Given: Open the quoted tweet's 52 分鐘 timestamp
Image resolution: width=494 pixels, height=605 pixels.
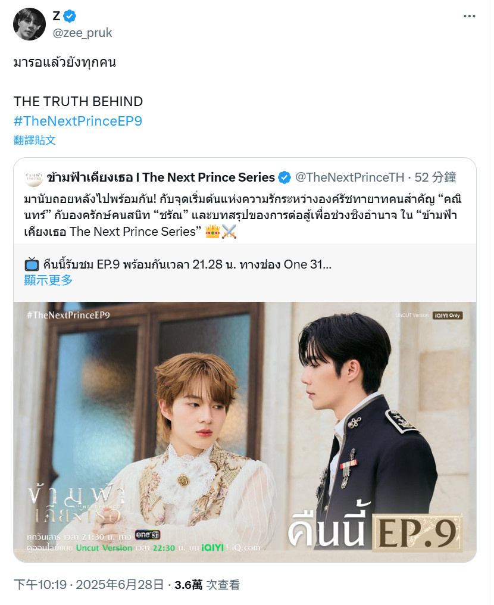Looking at the screenshot, I should 436,177.
